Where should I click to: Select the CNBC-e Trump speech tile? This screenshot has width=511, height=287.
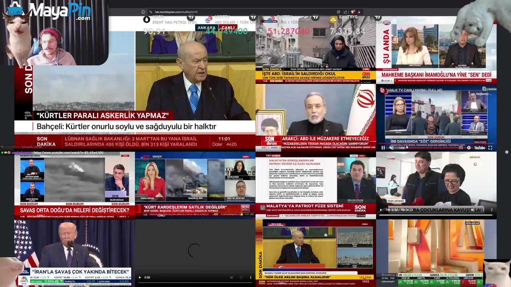[75, 253]
